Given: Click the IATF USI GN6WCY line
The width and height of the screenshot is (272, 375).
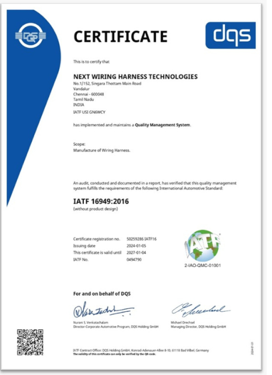Looking at the screenshot, I should pos(89,112).
